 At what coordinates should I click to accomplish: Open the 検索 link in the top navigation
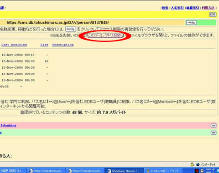[x=165, y=8]
